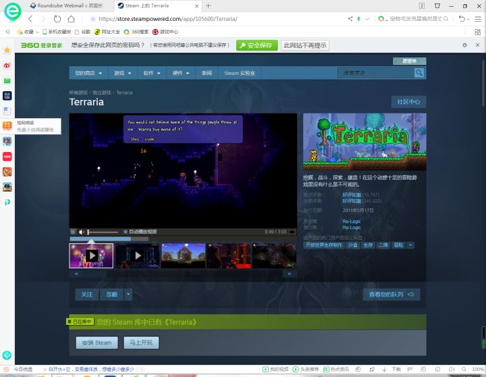Reload the page with the refresh icon

57,19
